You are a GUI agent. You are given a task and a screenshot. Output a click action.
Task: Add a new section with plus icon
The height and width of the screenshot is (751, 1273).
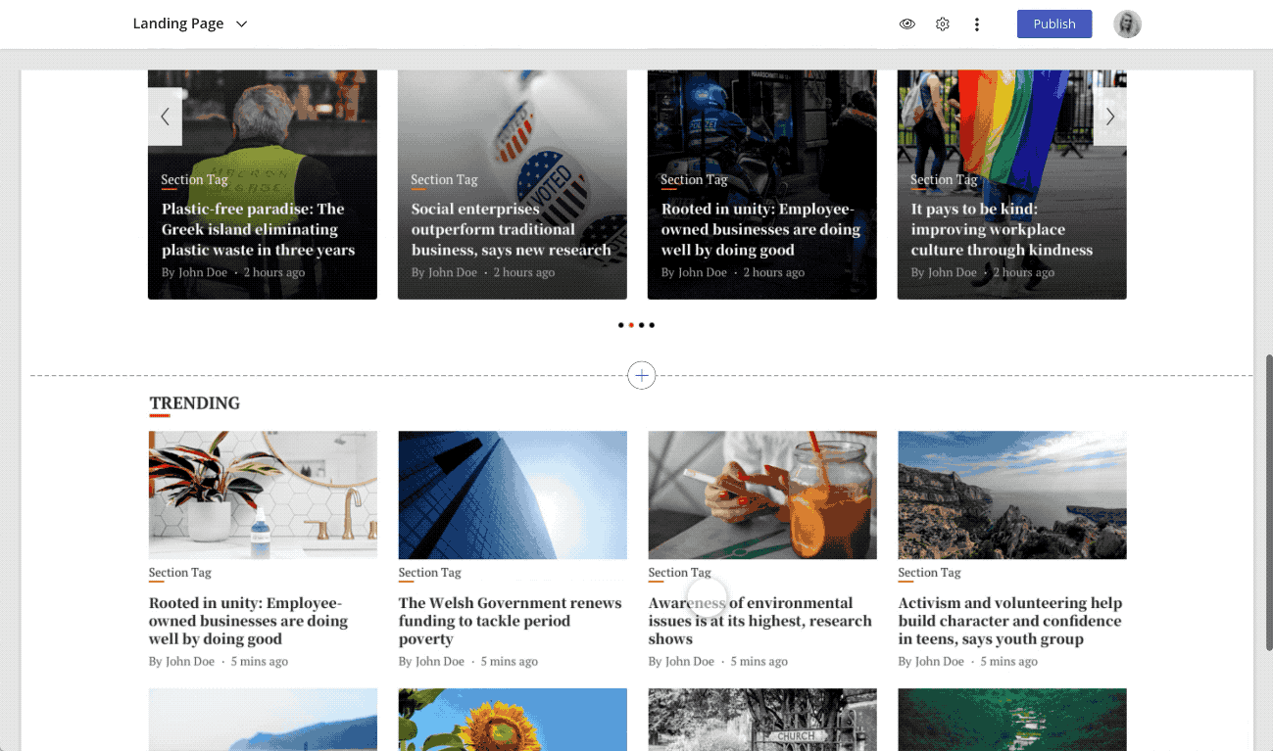coord(642,375)
